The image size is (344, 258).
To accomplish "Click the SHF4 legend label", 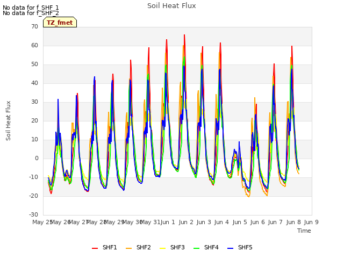I will click(x=211, y=247).
